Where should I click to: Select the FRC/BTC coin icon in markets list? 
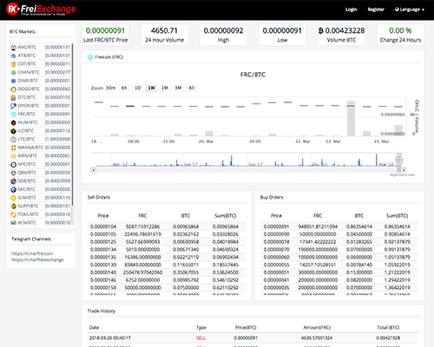pos(13,115)
